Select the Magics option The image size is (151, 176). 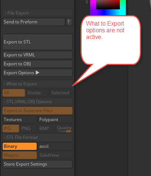tap(20, 155)
